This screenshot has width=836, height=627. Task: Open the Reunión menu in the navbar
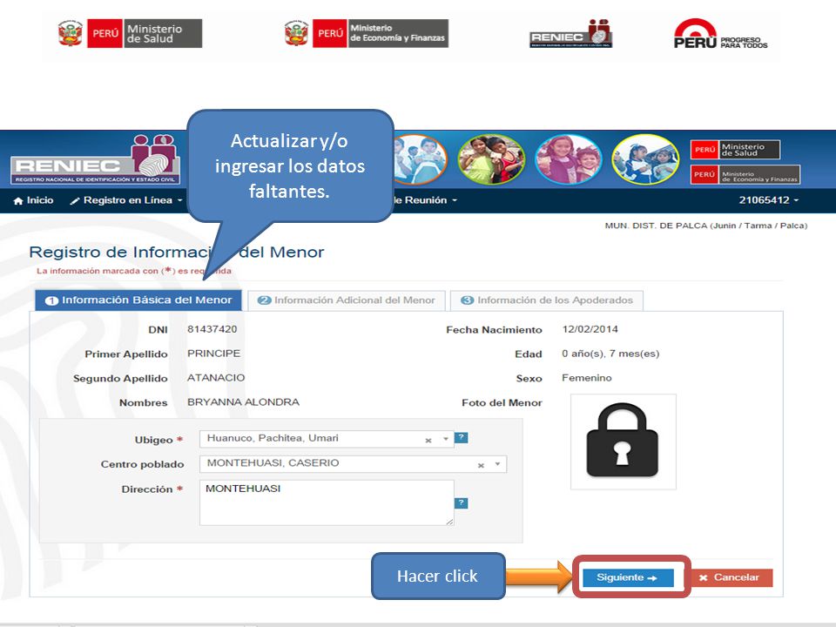coord(426,200)
